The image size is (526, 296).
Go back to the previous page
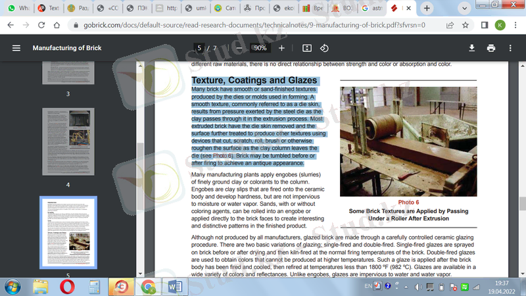click(11, 25)
